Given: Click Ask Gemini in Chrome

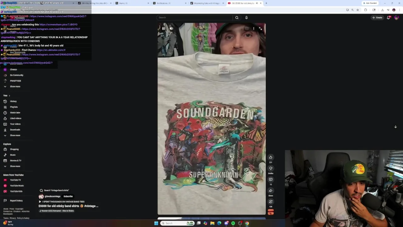Looking at the screenshot, I should click(370, 3).
